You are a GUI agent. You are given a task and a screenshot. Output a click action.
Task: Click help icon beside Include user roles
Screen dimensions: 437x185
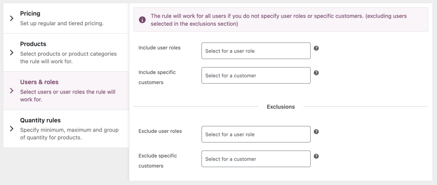coord(316,48)
